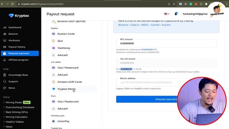This screenshot has height=129, width=229.
Task: Open Ideas link in sidebar
Action: point(9,126)
